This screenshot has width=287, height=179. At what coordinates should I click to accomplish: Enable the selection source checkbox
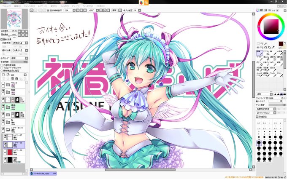click(x=2, y=70)
